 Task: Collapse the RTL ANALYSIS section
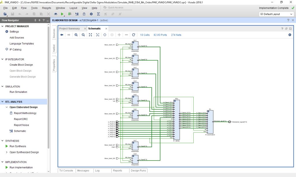[x=2, y=102]
